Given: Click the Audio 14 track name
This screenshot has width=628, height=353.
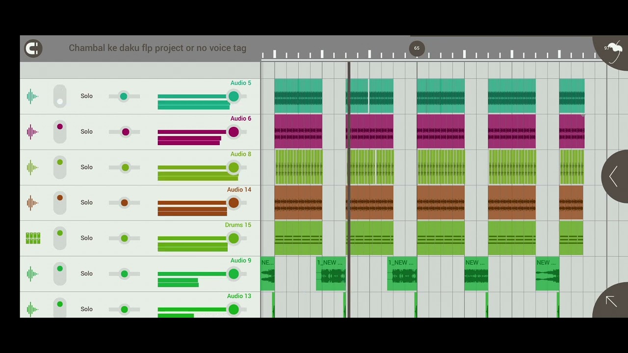Looking at the screenshot, I should click(239, 189).
